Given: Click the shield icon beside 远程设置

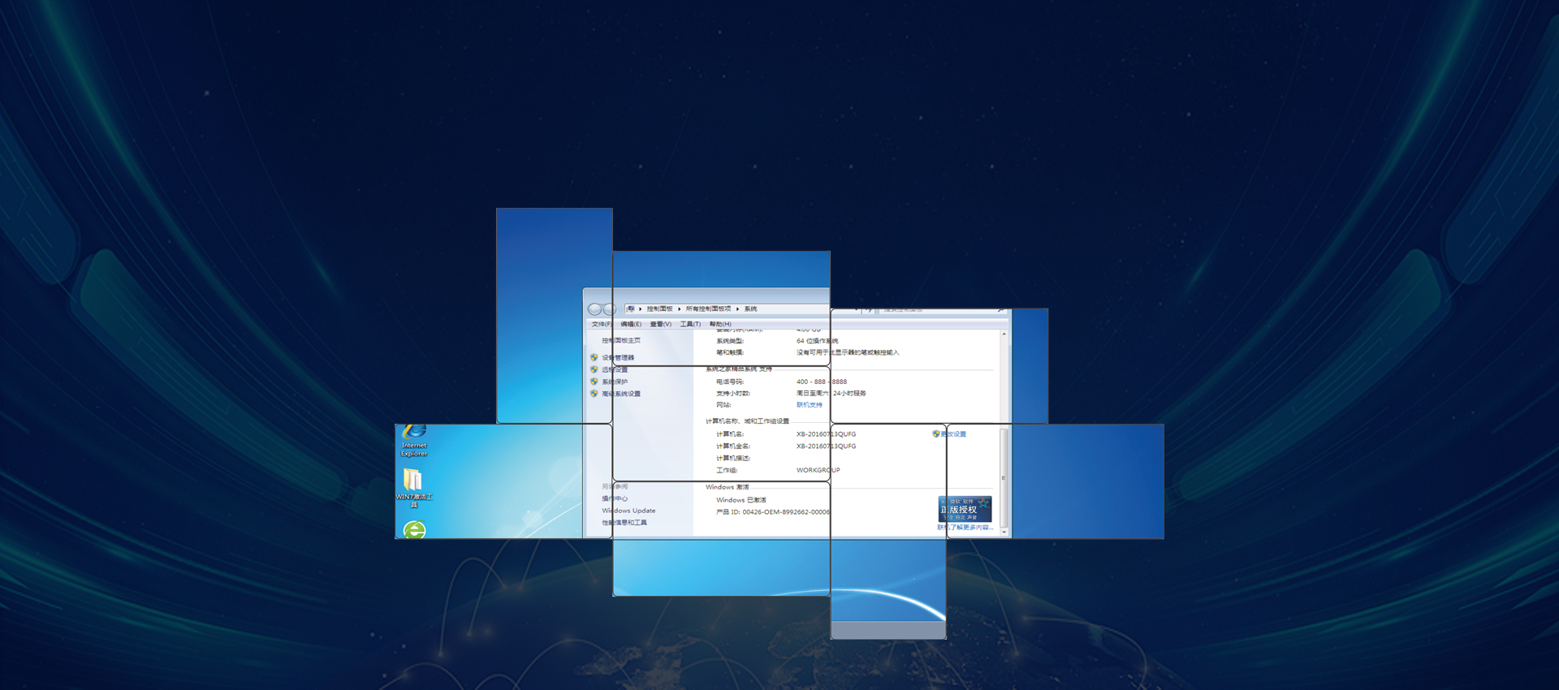Looking at the screenshot, I should 594,369.
